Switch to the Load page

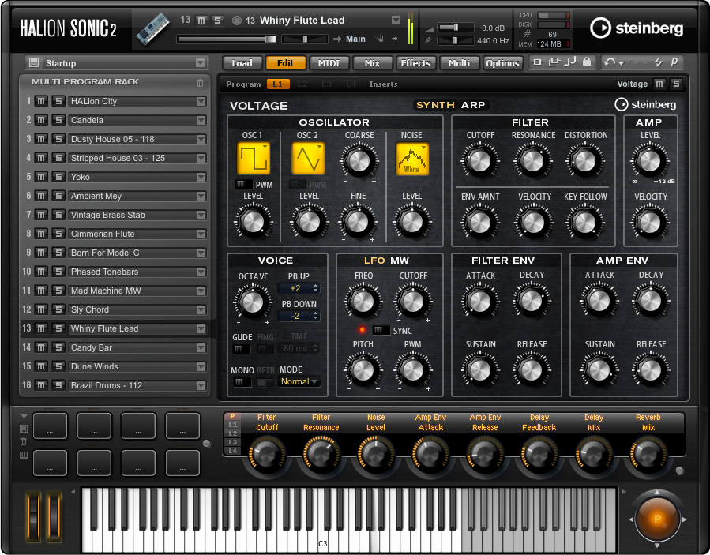coord(242,63)
